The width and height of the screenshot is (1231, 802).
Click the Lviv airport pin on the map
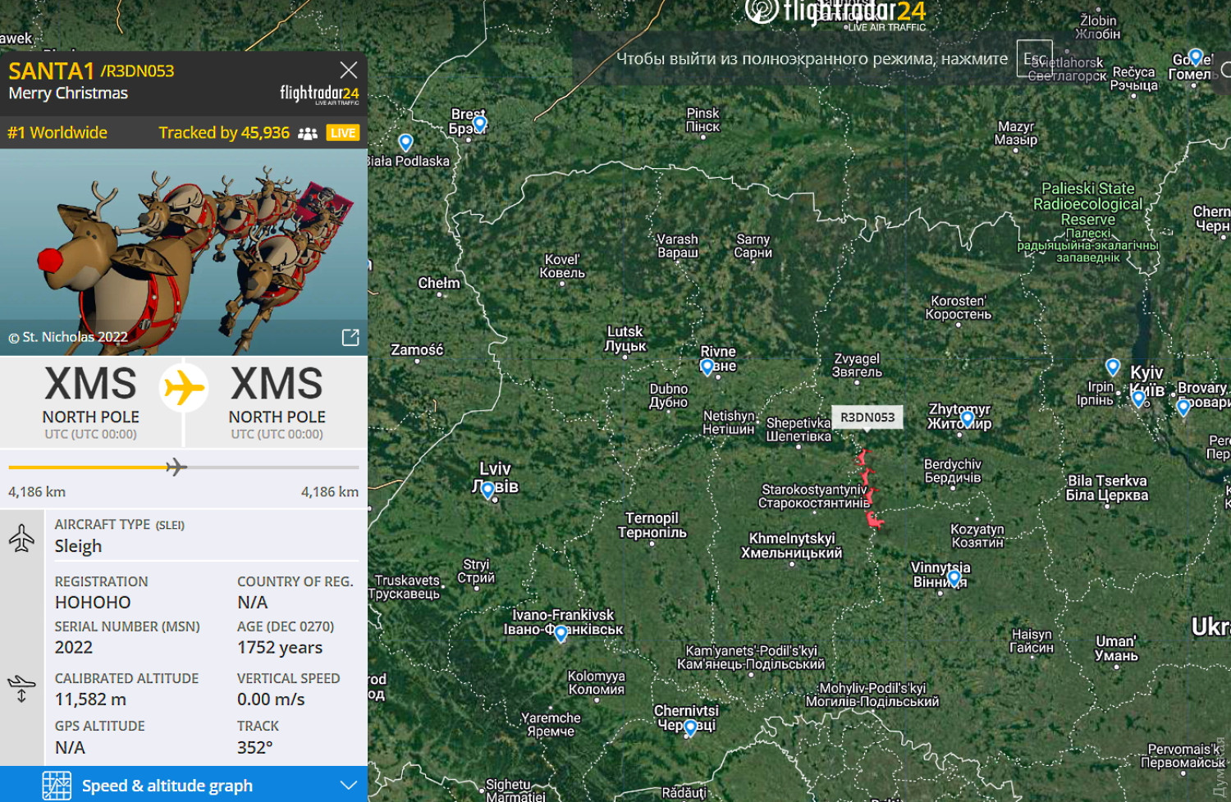point(487,490)
